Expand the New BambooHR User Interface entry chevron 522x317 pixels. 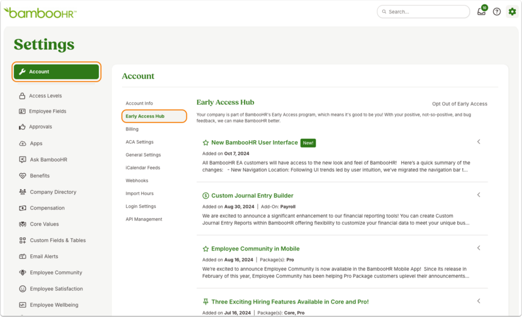[479, 141]
